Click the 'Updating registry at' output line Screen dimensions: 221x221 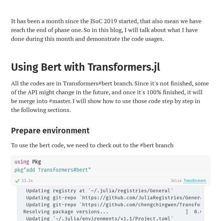99,191
